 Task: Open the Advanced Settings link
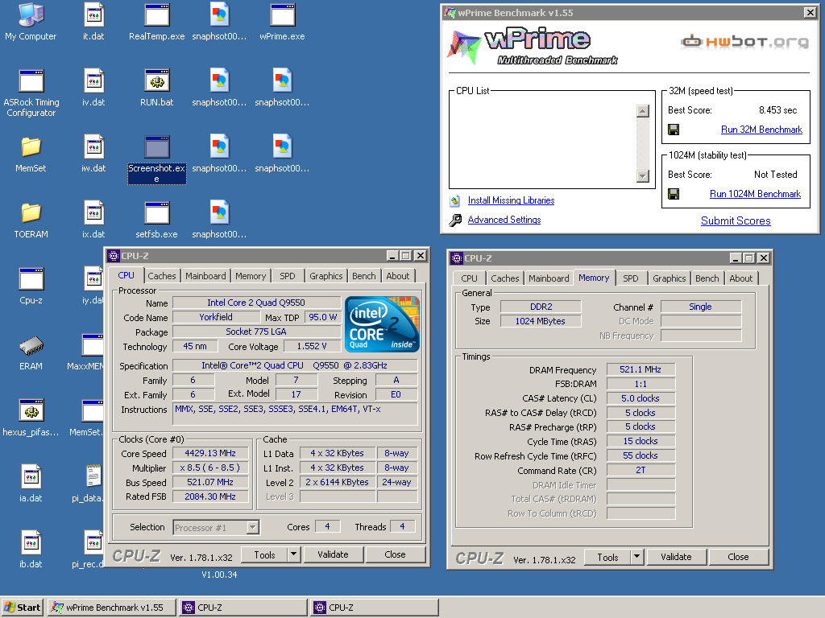pyautogui.click(x=504, y=220)
